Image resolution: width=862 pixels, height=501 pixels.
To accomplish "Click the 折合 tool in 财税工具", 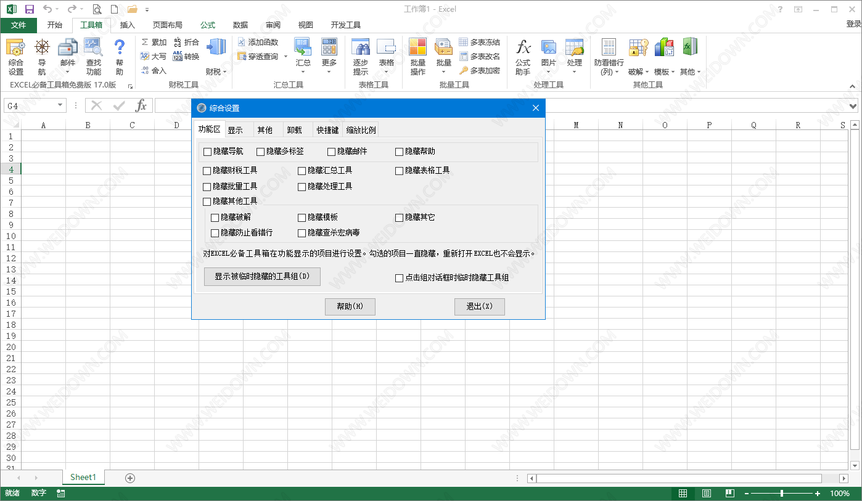I will pyautogui.click(x=186, y=43).
